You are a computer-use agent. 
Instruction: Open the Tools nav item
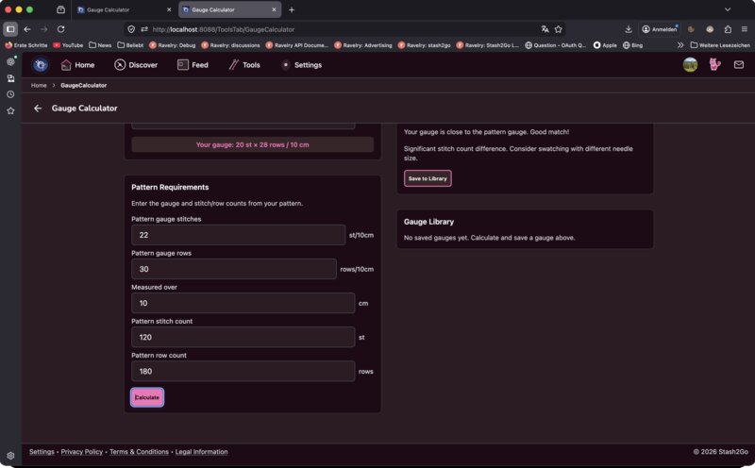click(x=244, y=65)
